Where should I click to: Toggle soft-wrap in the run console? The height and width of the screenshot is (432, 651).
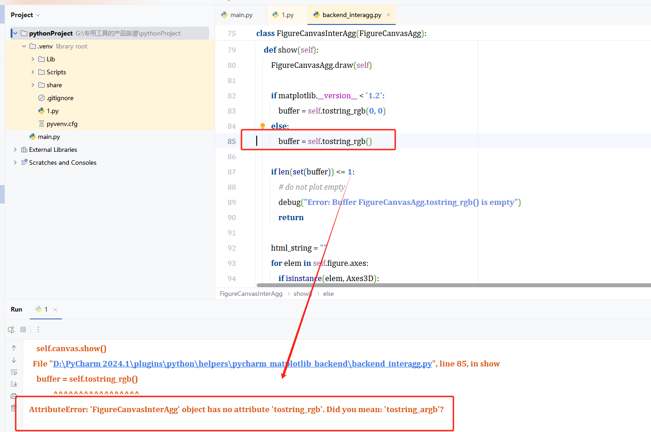point(14,372)
